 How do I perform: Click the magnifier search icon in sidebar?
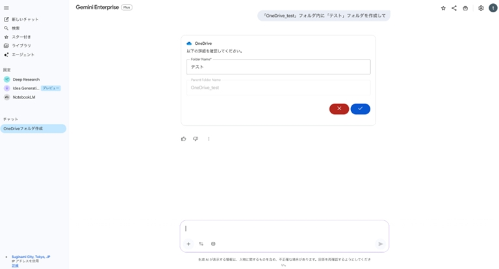click(6, 29)
